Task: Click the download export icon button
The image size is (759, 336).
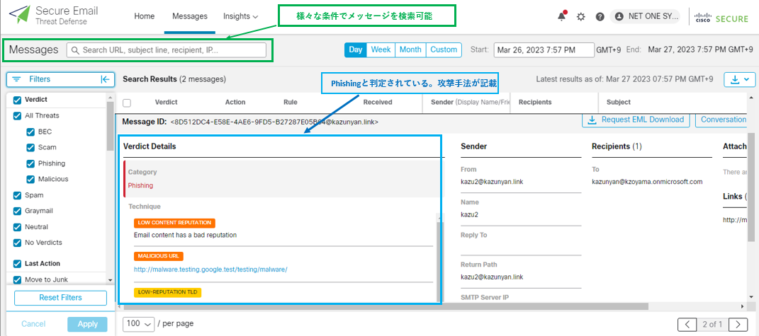Action: click(738, 79)
